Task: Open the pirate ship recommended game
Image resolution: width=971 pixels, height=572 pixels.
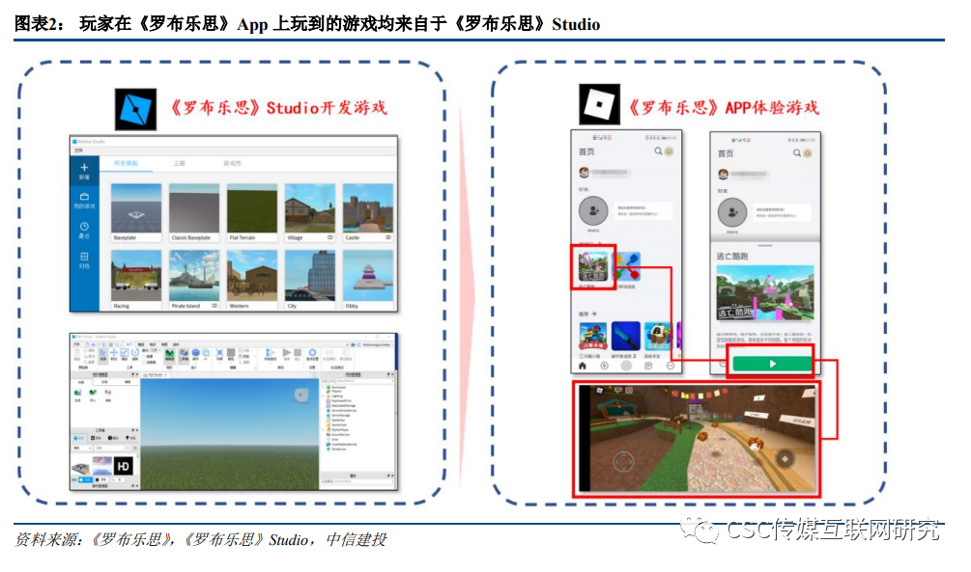Action: point(658,337)
